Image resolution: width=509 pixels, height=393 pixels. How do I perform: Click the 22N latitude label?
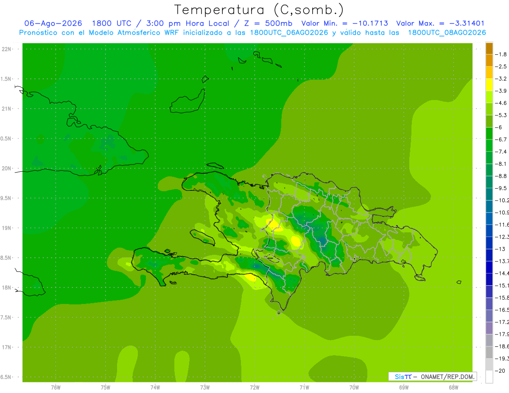coord(7,49)
